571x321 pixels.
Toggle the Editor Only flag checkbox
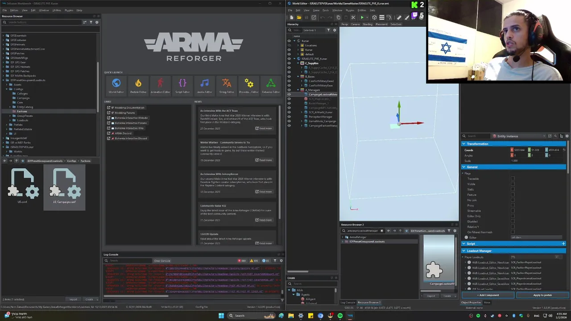tap(513, 216)
